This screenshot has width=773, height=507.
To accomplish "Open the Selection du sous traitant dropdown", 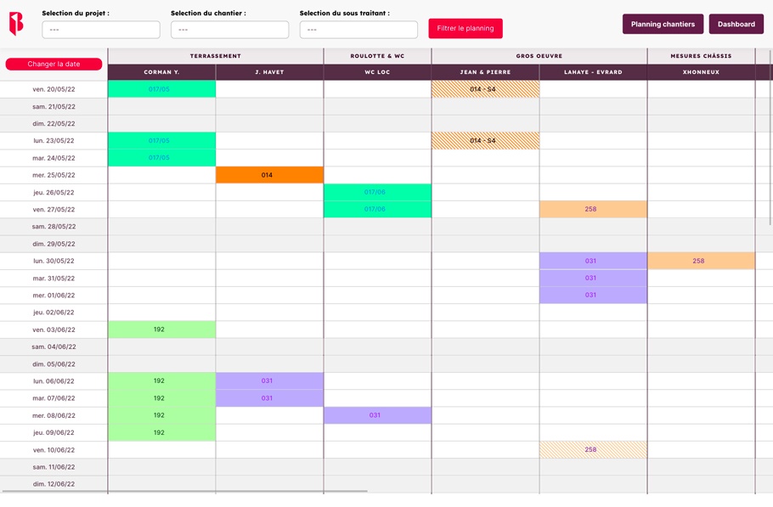I will point(358,30).
